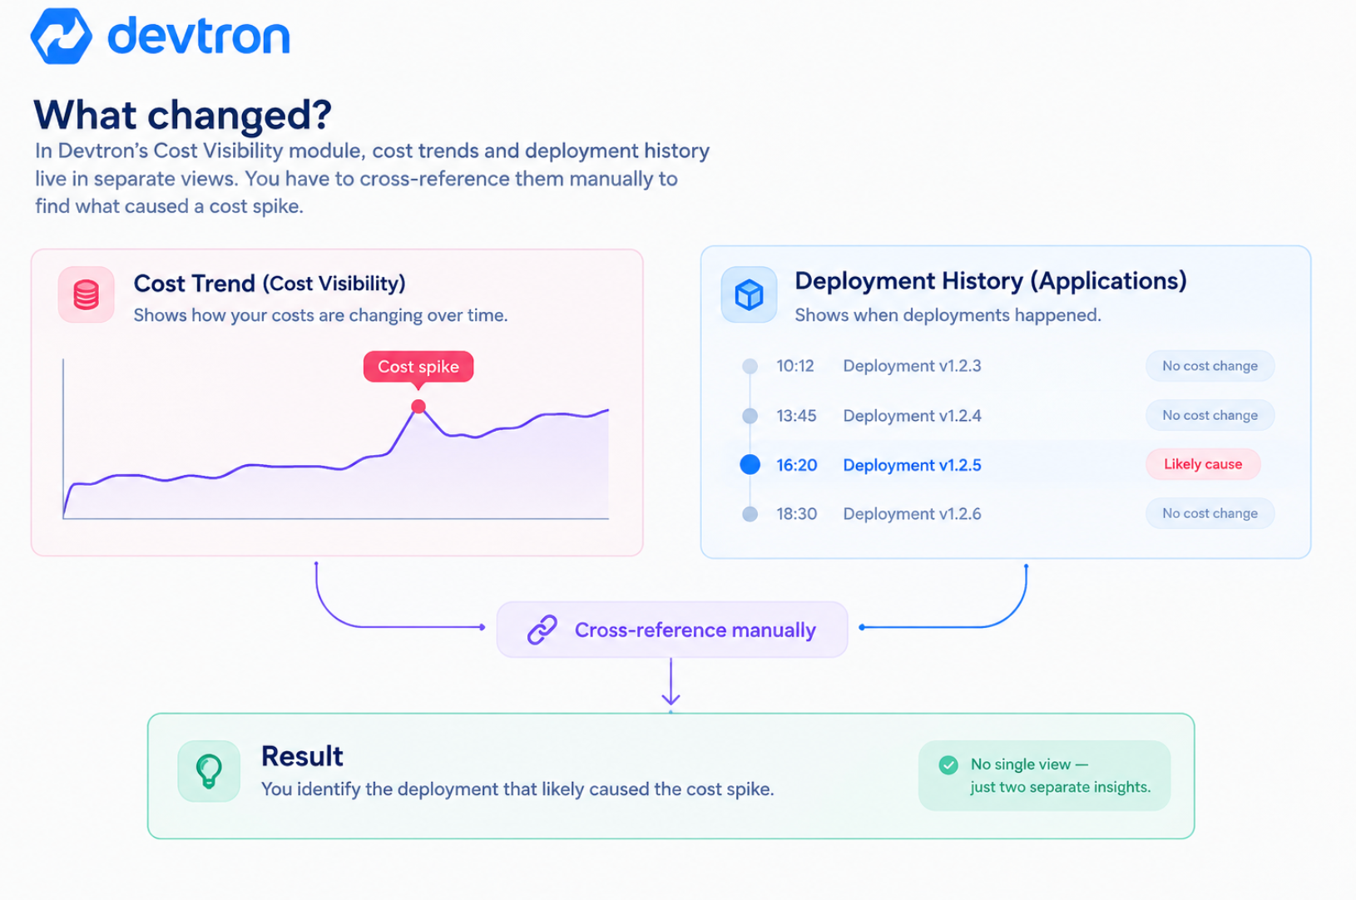This screenshot has height=900, width=1356.
Task: Select the 16:20 highlighted timeline dot
Action: [x=750, y=464]
